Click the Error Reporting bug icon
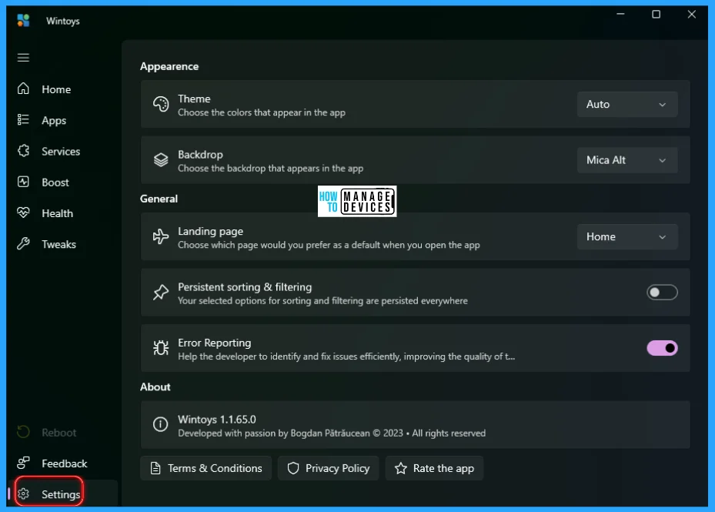715x512 pixels. click(x=161, y=348)
